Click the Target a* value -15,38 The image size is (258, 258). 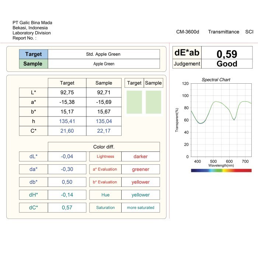click(67, 102)
